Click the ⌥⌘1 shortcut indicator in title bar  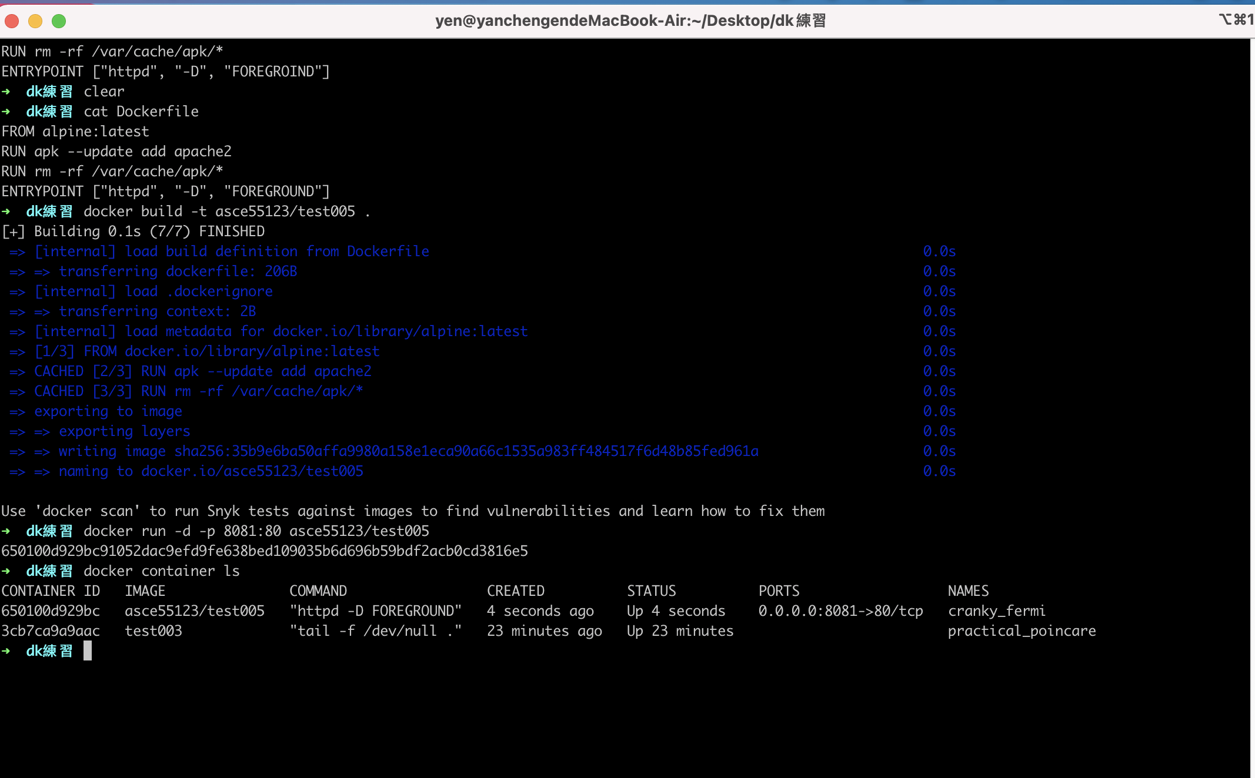pyautogui.click(x=1236, y=19)
